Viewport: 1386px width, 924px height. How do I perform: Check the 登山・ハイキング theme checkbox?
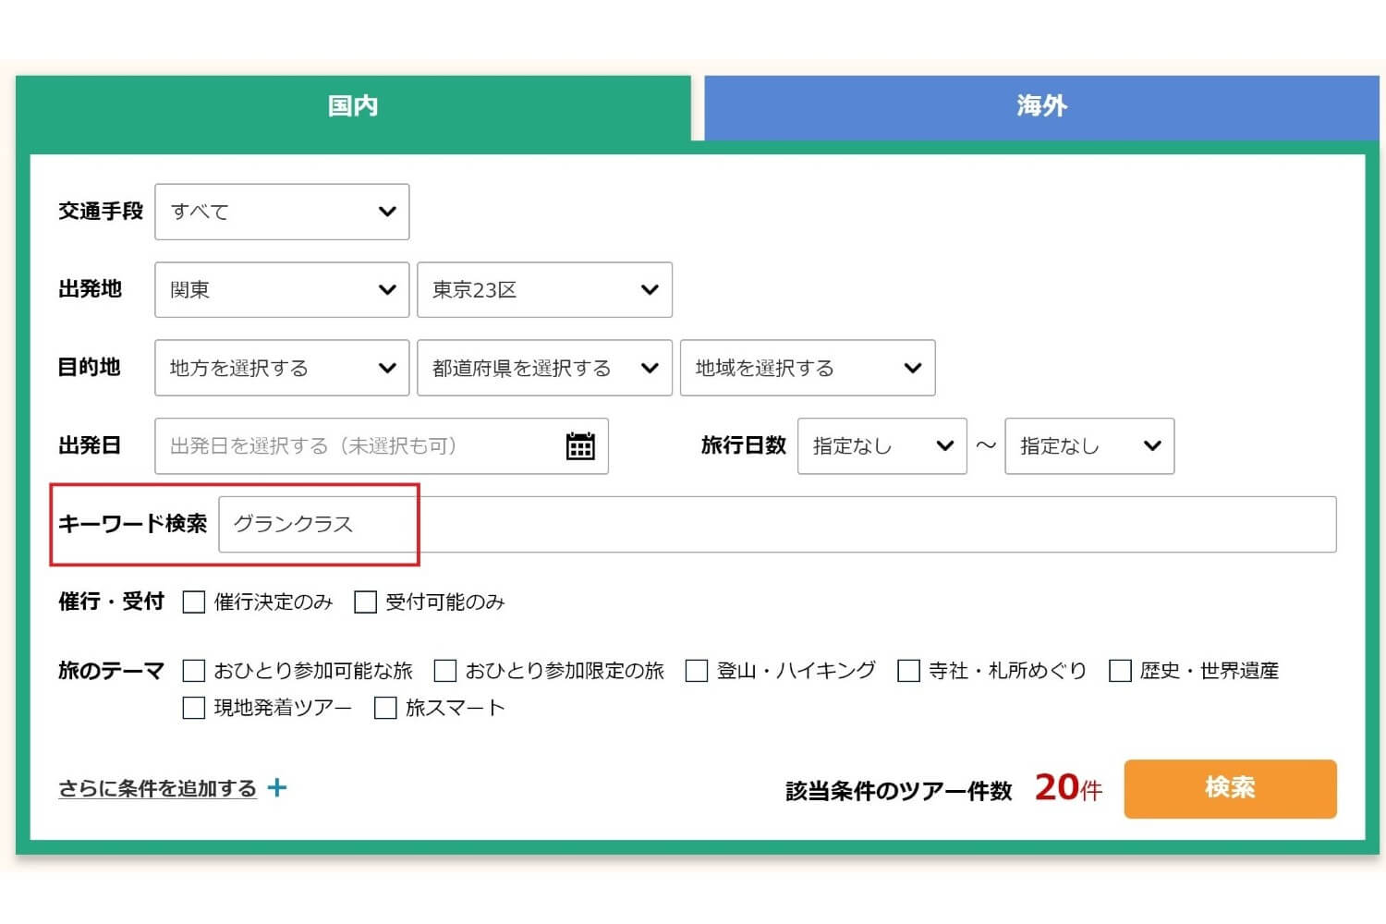(x=697, y=671)
